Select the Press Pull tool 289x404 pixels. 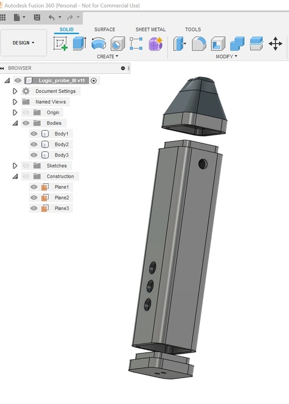tap(180, 43)
